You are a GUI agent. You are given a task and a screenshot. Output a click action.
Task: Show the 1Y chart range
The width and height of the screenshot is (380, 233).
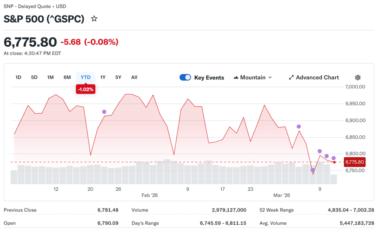[103, 78]
